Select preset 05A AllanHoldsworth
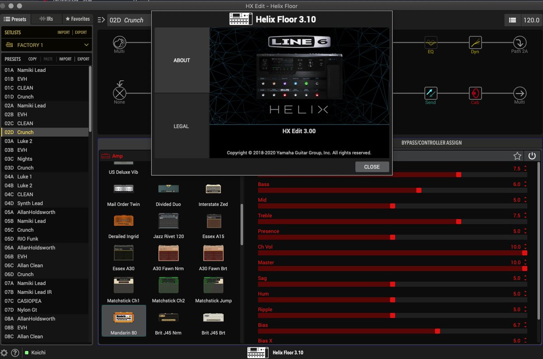 45,212
